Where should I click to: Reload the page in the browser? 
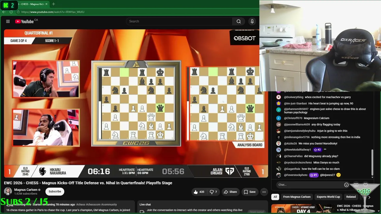tap(11, 12)
